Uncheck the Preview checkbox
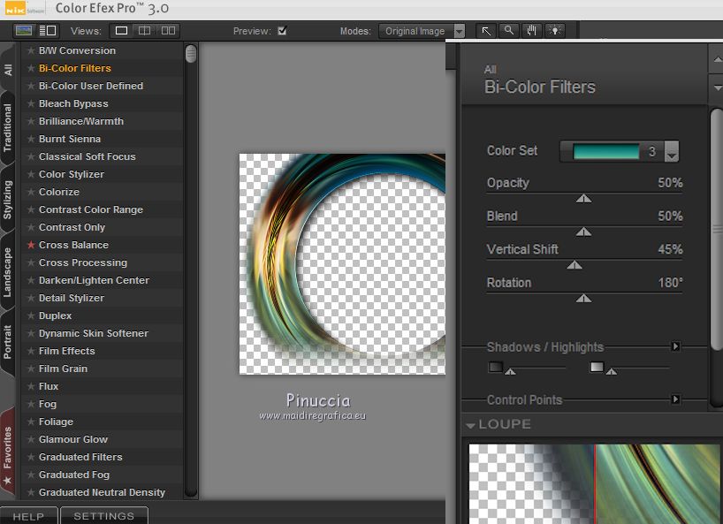Image resolution: width=723 pixels, height=524 pixels. (x=282, y=31)
